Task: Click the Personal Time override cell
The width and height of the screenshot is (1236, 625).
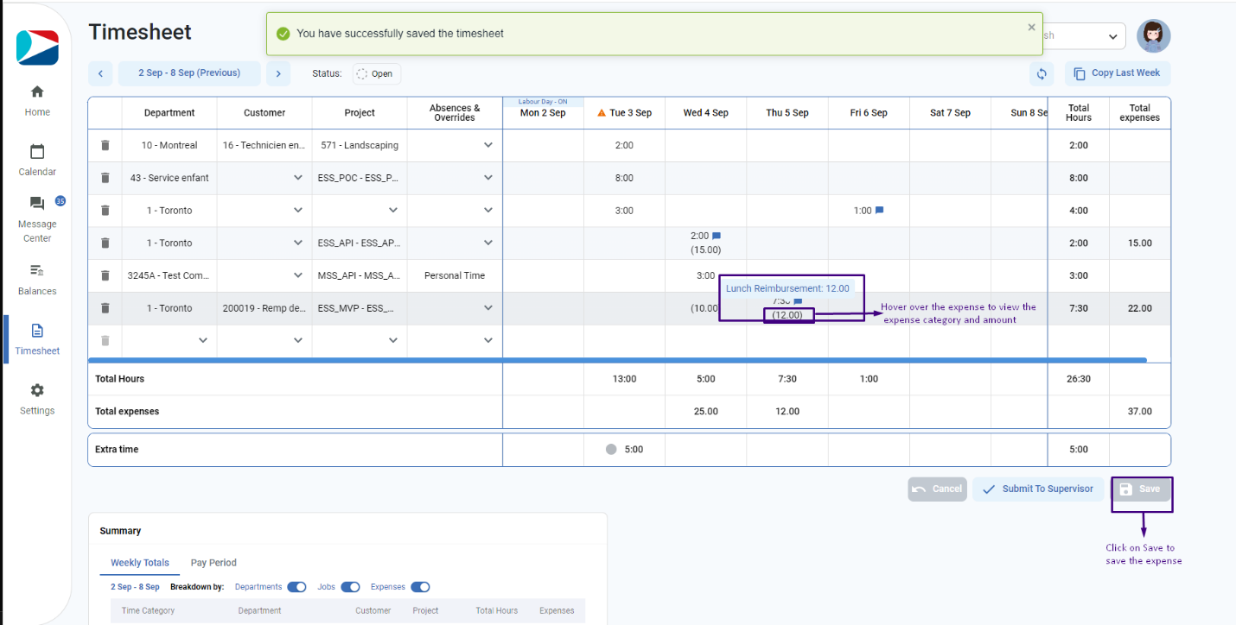Action: (x=455, y=275)
